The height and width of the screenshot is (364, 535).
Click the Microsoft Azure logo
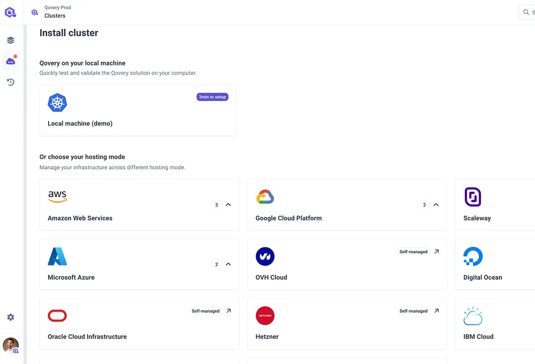(57, 256)
